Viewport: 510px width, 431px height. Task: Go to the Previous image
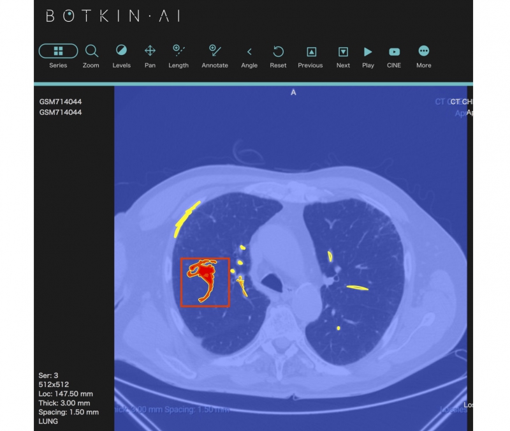pyautogui.click(x=310, y=51)
